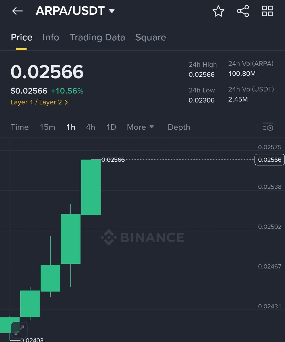Tap the 0.02403 low price label
Image resolution: width=285 pixels, height=342 pixels.
pos(32,340)
